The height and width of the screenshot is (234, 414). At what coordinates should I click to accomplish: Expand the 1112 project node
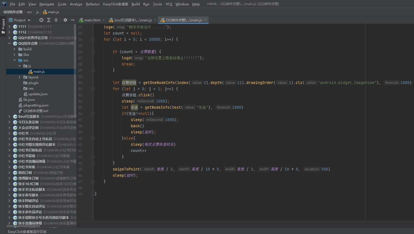(9, 32)
